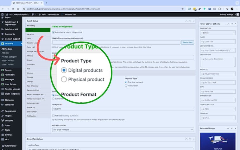The height and width of the screenshot is (150, 240).
Task: Click View Product in the admin bar
Action: [x=53, y=15]
